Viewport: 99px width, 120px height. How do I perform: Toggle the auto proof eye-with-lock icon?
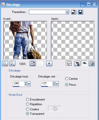pyautogui.click(x=77, y=63)
